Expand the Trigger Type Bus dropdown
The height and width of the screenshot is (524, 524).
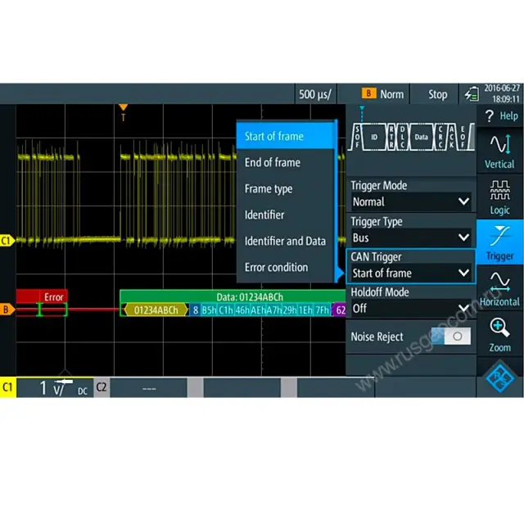[x=410, y=237]
